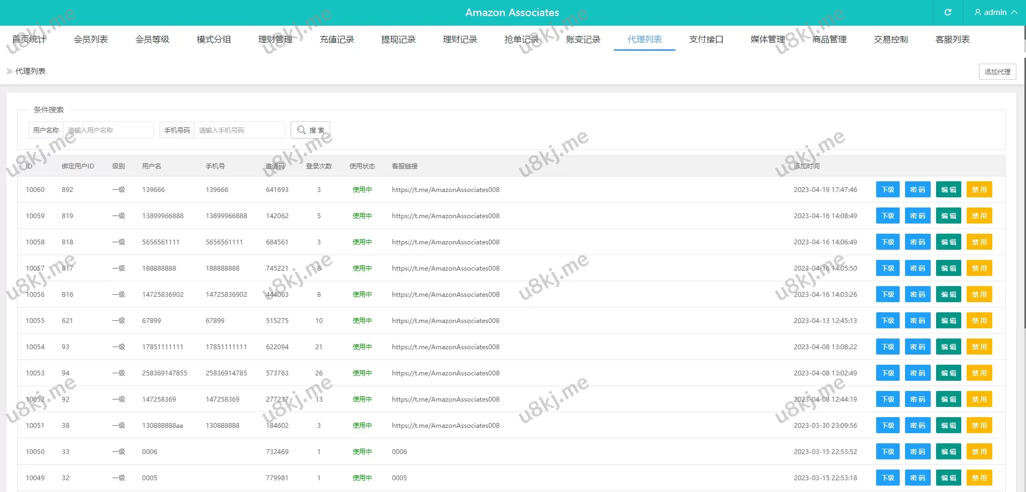Focus the 用户名称 input field
The height and width of the screenshot is (492, 1026).
click(x=108, y=130)
